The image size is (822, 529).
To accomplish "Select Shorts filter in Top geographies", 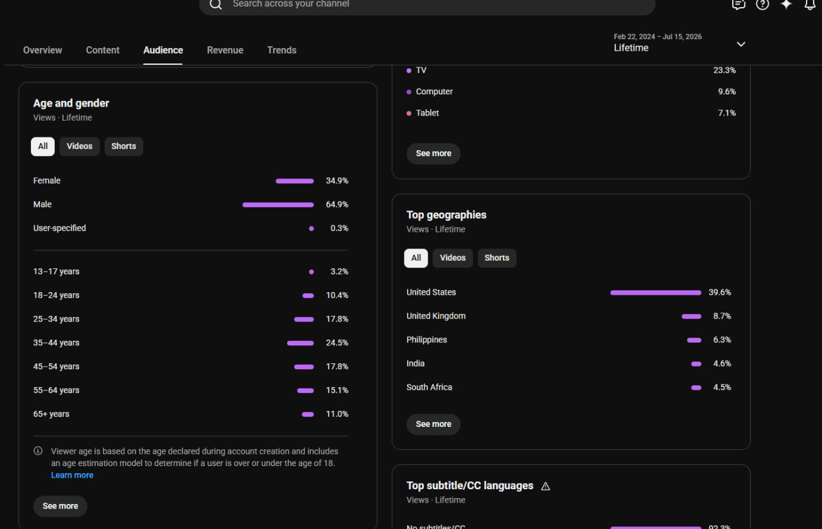I will click(x=497, y=258).
